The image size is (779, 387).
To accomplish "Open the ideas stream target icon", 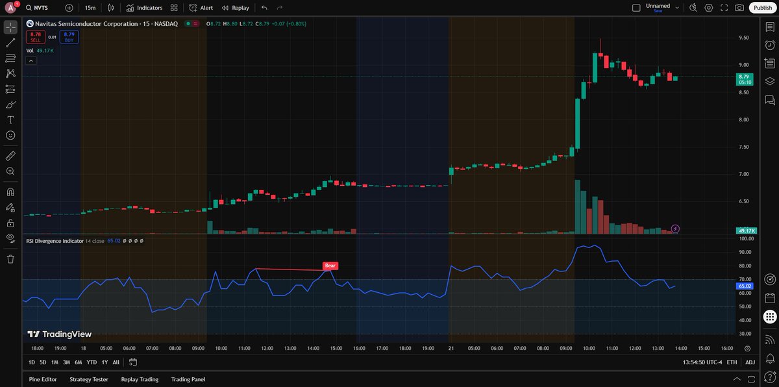I will [770, 280].
